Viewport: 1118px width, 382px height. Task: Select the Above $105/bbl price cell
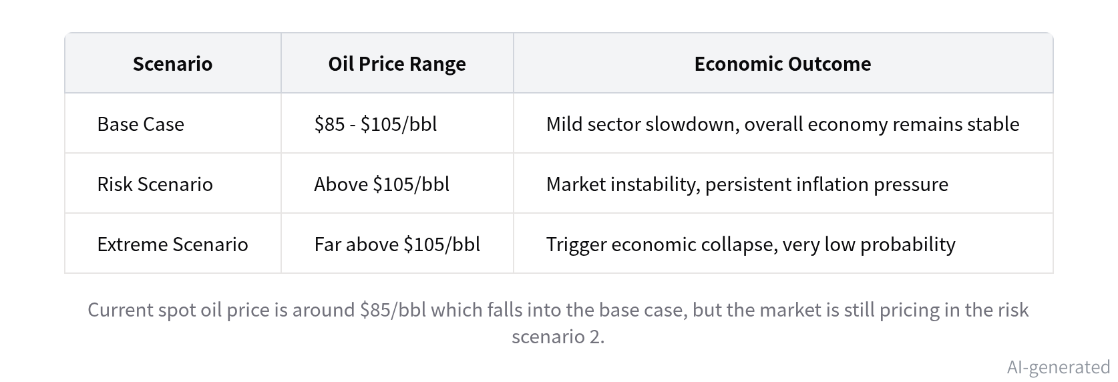tap(397, 184)
